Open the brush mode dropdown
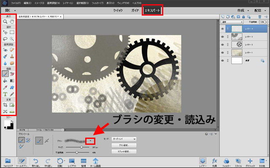 124,139
